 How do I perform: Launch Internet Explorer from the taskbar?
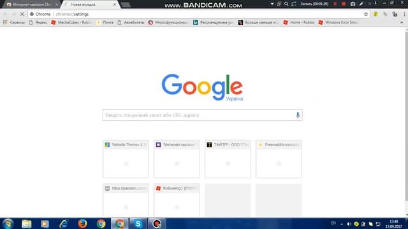[x=64, y=223]
